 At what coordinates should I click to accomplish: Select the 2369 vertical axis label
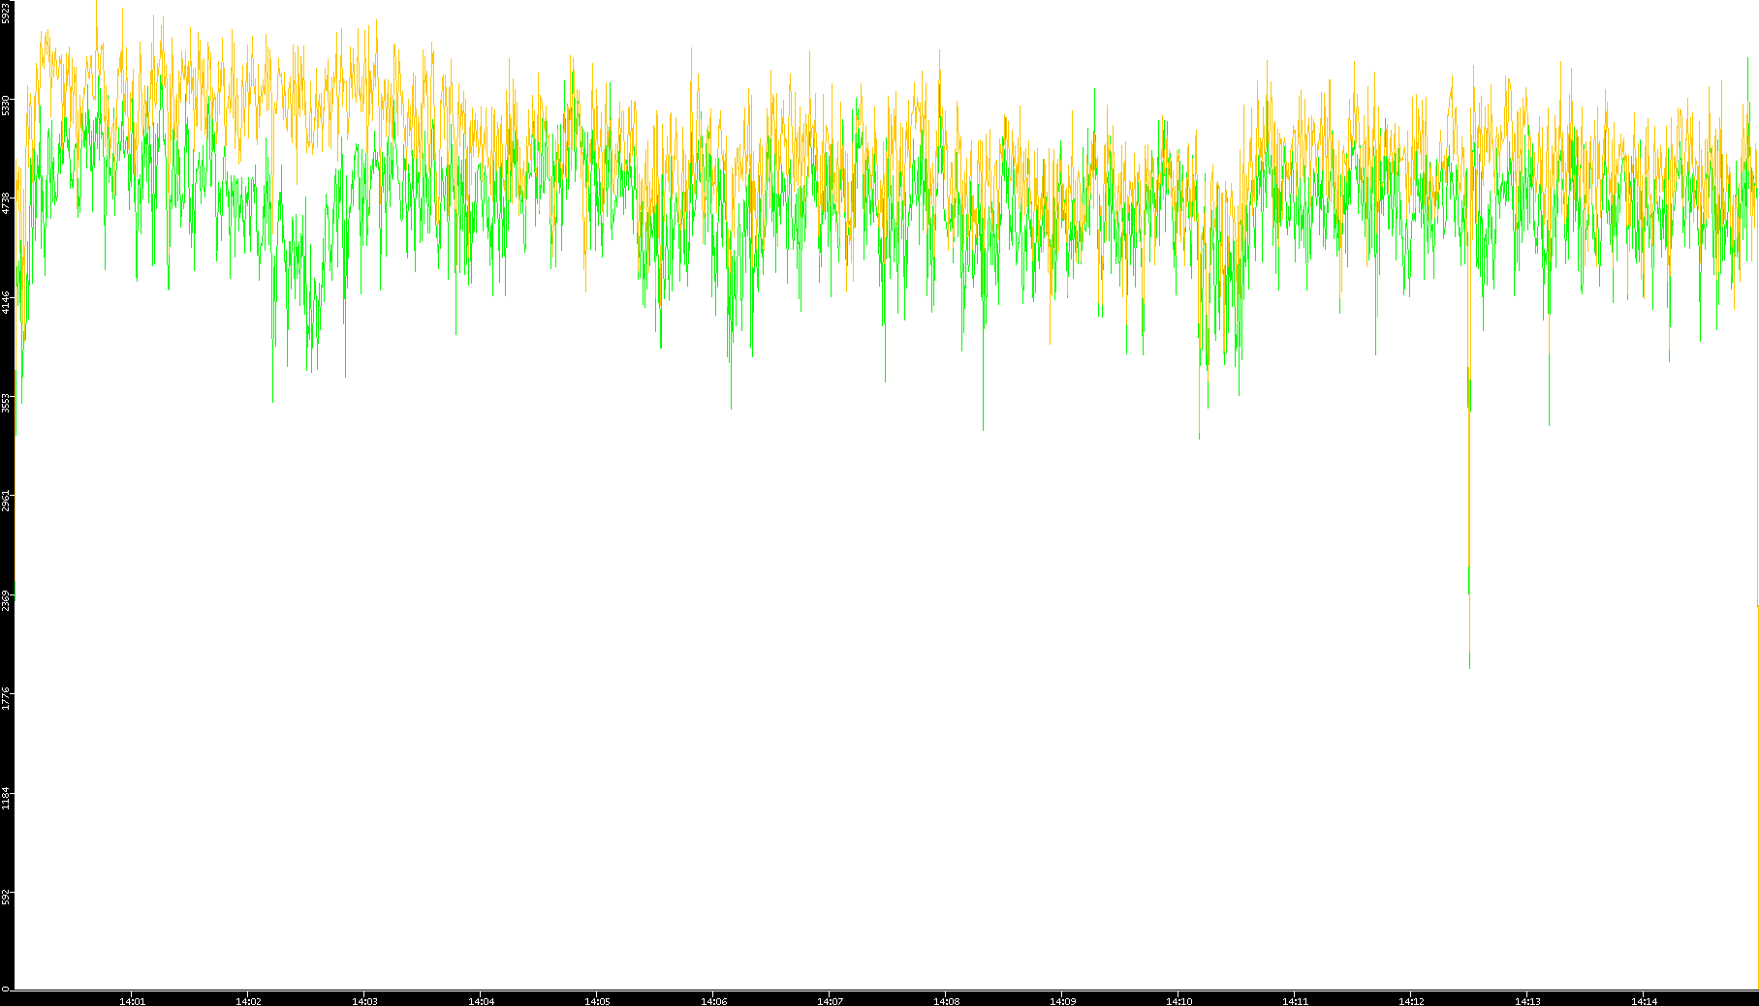coord(7,600)
